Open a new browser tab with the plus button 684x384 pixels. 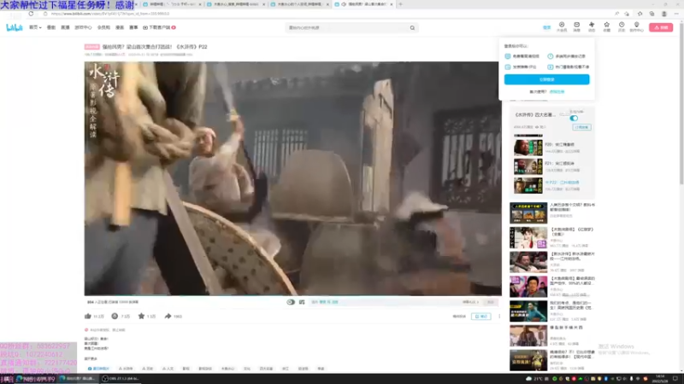[400, 4]
